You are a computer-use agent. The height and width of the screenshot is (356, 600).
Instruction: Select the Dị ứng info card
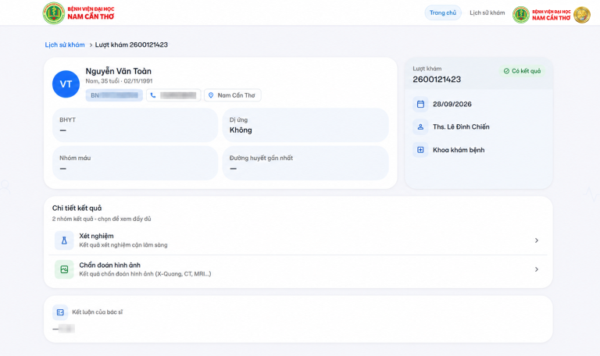click(305, 125)
